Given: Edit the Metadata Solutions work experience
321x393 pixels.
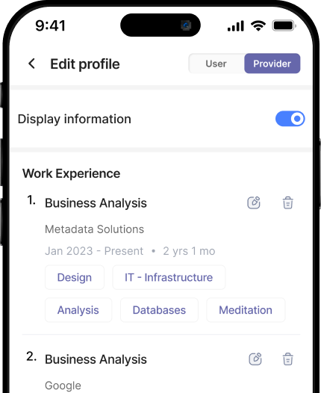Looking at the screenshot, I should (x=254, y=202).
